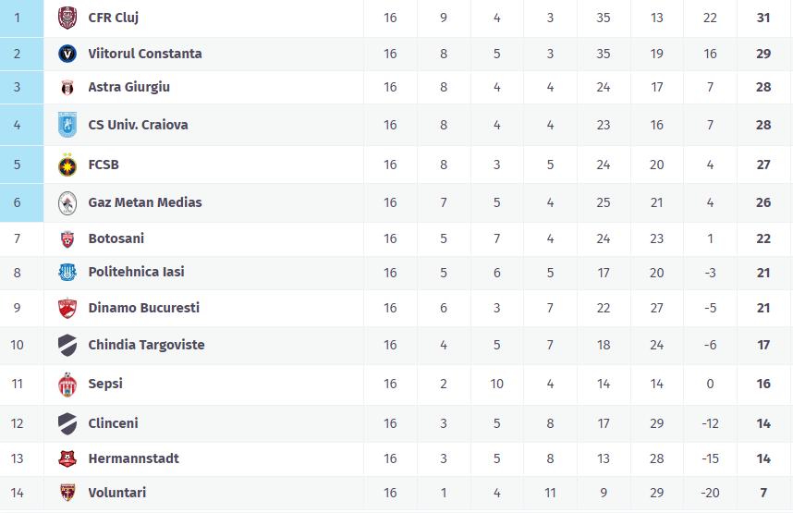793x513 pixels.
Task: Click the Hermannstadt team badge
Action: click(67, 458)
